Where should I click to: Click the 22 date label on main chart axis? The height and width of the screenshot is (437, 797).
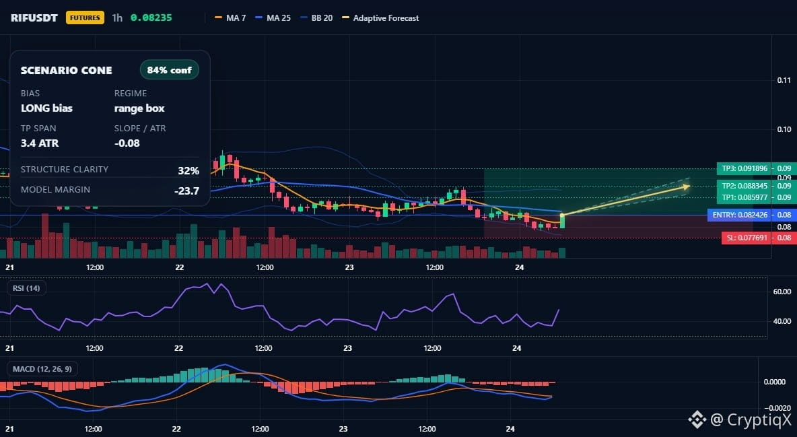click(180, 267)
